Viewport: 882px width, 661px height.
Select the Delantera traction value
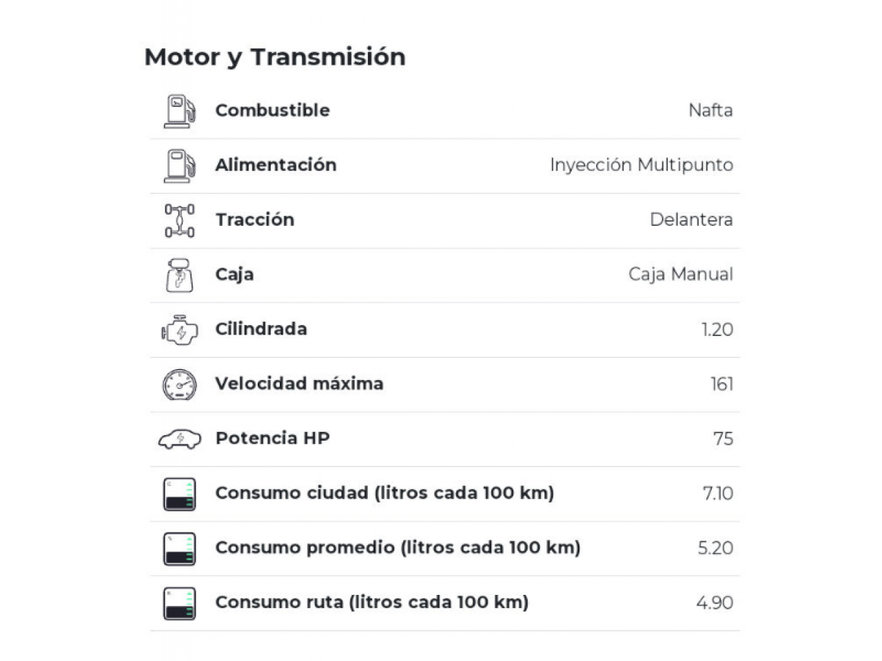click(x=690, y=220)
